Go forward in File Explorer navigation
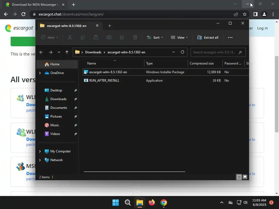This screenshot has height=209, width=279. pos(51,52)
